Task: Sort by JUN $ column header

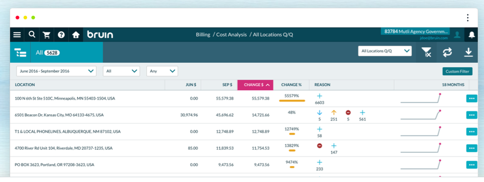Action: pos(191,85)
